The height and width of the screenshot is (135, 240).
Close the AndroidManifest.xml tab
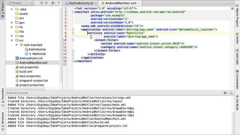[139, 3]
